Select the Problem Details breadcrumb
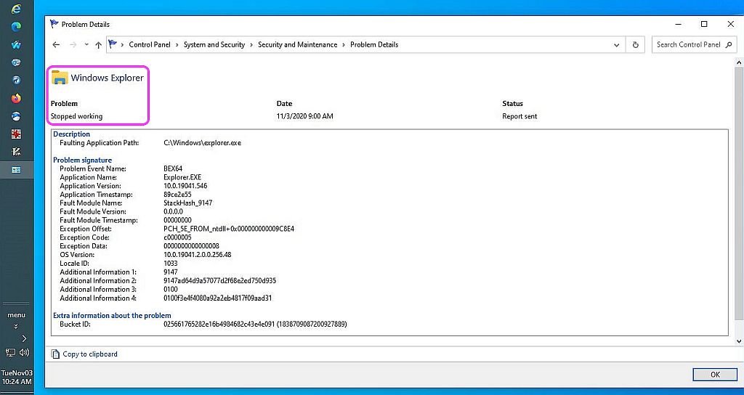The image size is (744, 395). click(x=374, y=44)
